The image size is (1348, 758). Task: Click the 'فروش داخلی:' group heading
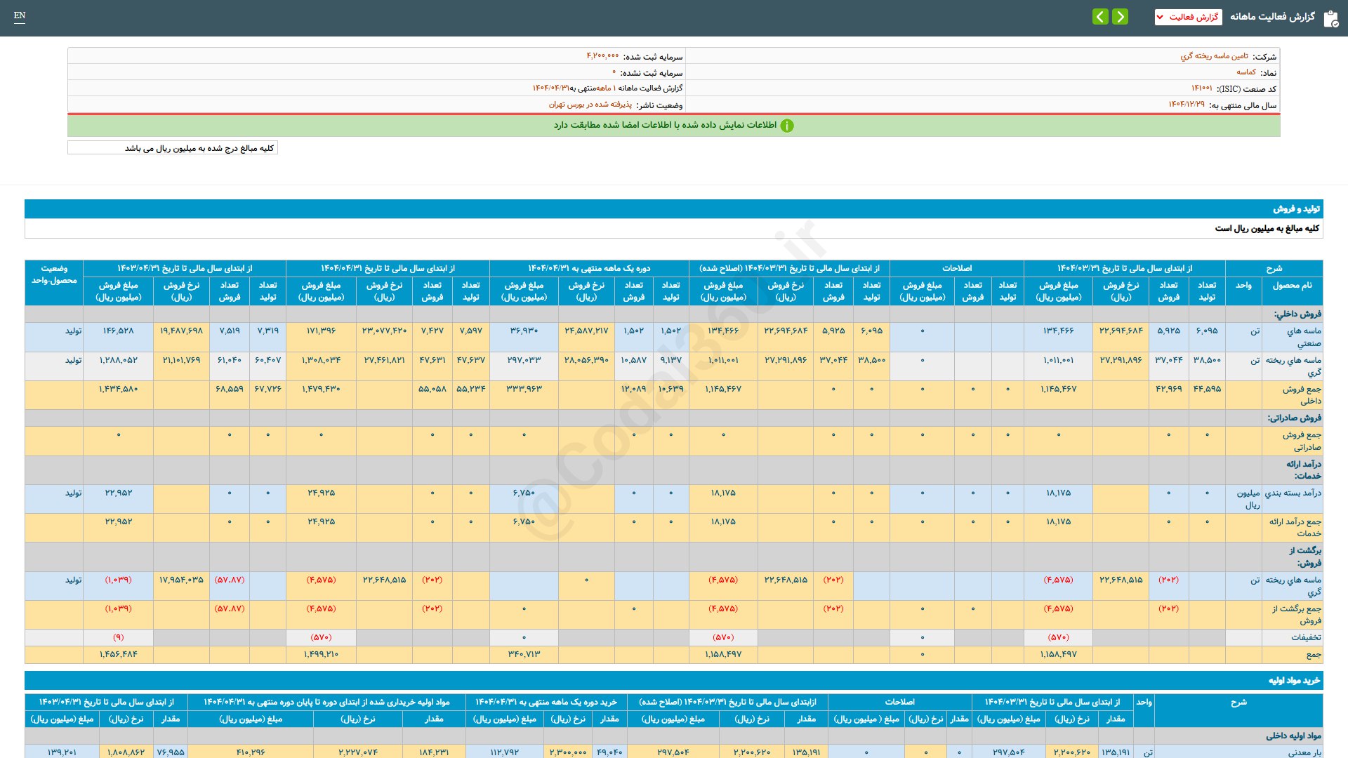click(x=1297, y=314)
